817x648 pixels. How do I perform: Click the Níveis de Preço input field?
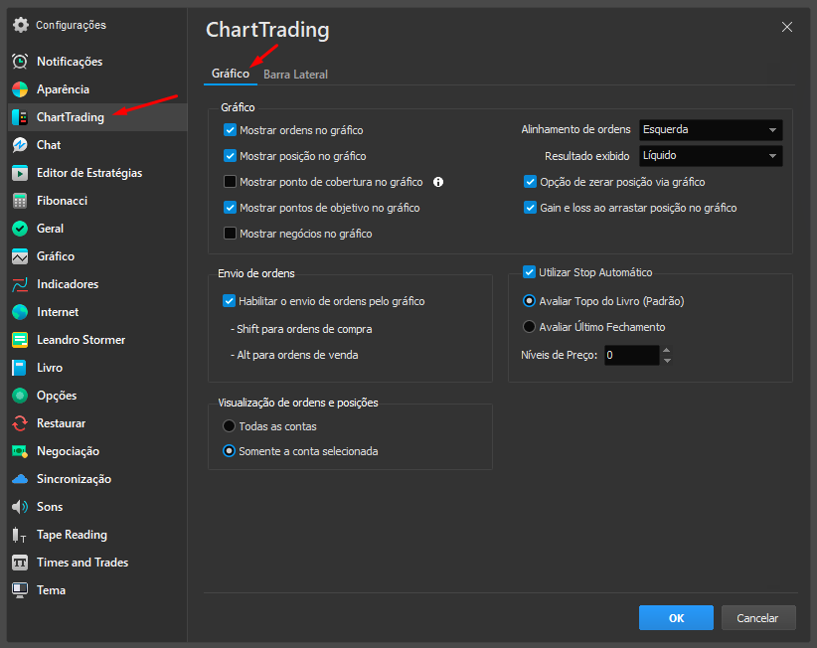[x=632, y=355]
